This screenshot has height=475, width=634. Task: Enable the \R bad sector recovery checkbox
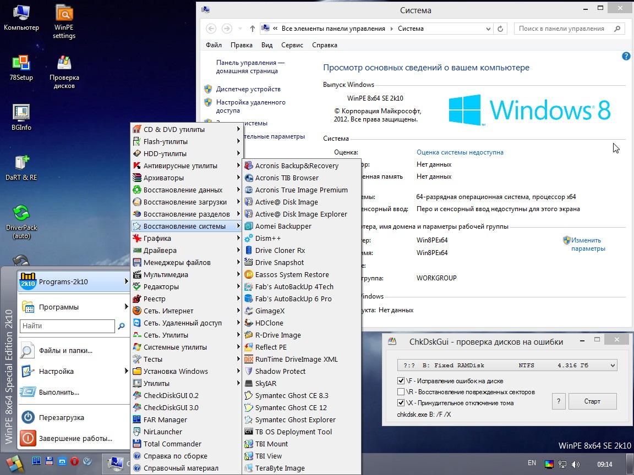click(x=401, y=392)
